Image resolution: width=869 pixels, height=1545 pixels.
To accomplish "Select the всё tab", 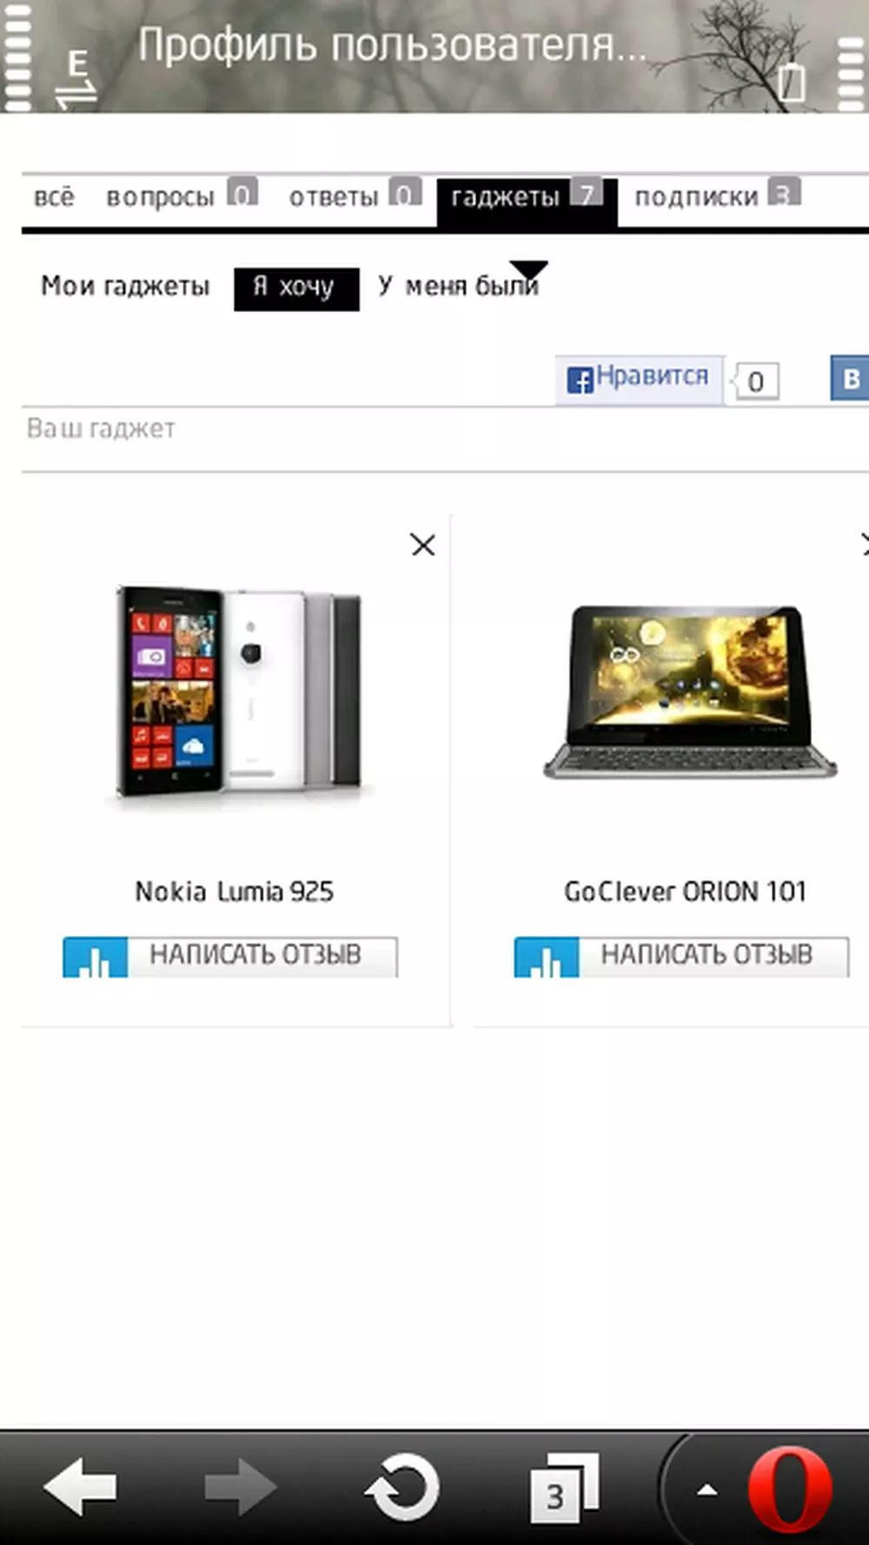I will point(54,197).
